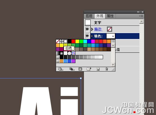Pick the cyan swatch in top row
Screen dimensions: 156x115
coord(85,41)
